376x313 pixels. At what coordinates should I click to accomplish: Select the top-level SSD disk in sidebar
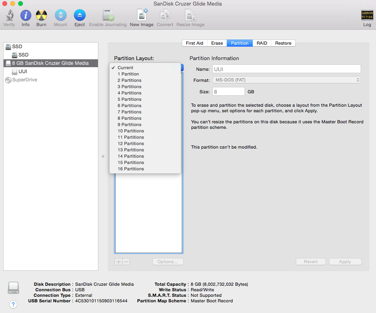pyautogui.click(x=51, y=47)
